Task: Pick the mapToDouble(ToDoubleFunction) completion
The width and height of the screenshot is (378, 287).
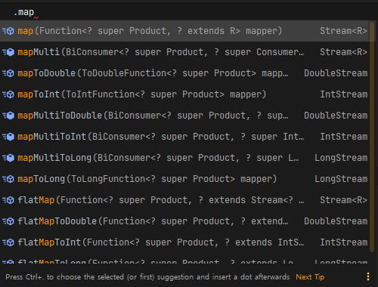Action: pos(184,73)
